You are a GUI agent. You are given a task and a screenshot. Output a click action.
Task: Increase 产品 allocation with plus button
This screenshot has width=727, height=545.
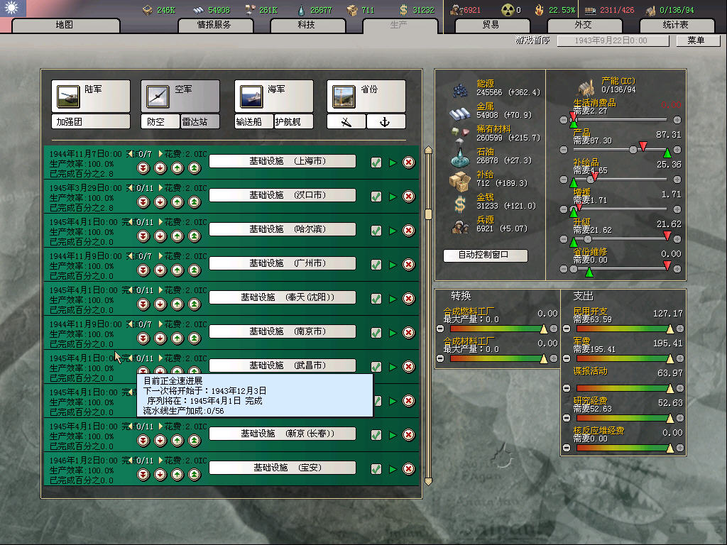pos(677,150)
